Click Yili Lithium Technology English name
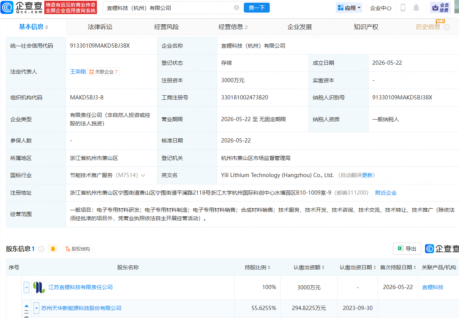459x318 pixels. (x=277, y=175)
